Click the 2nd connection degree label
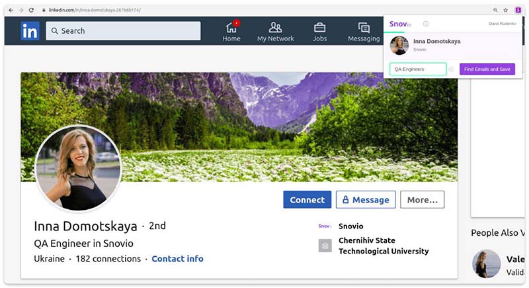Image resolution: width=529 pixels, height=288 pixels. tap(157, 226)
